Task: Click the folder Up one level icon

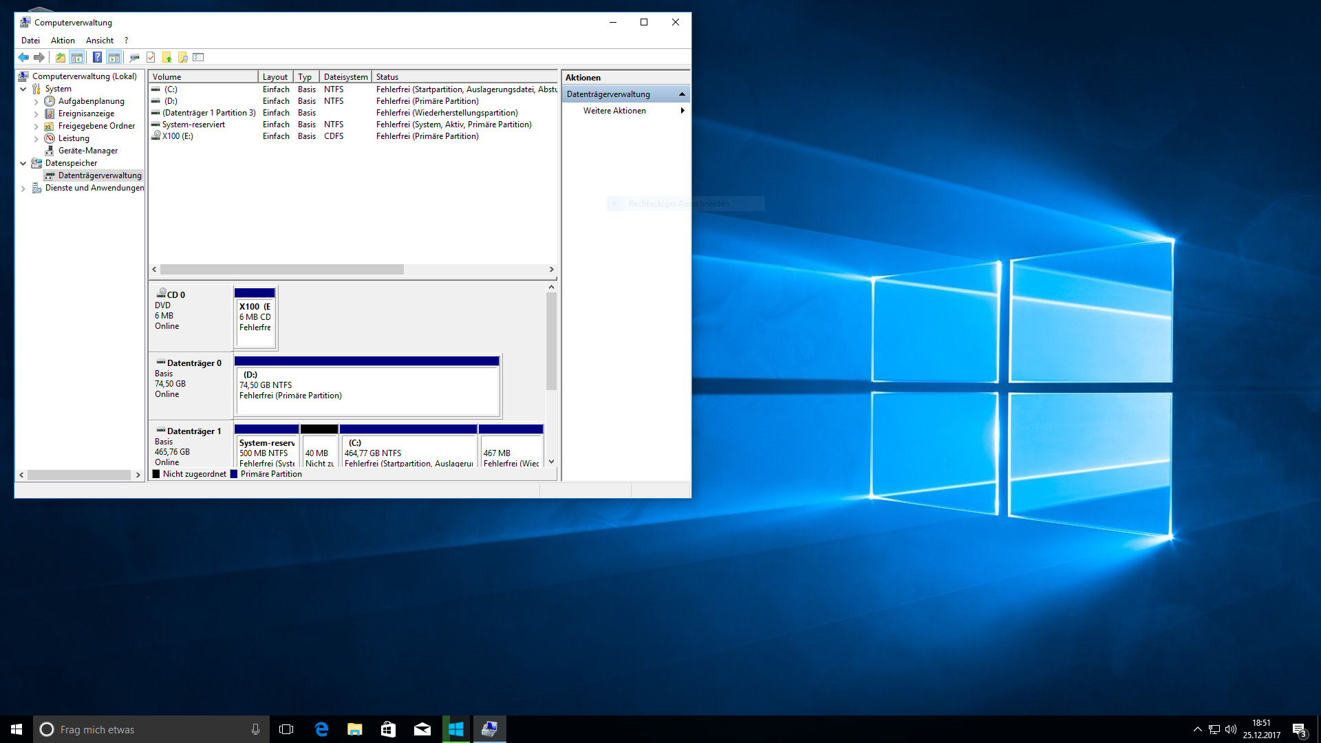Action: tap(61, 58)
